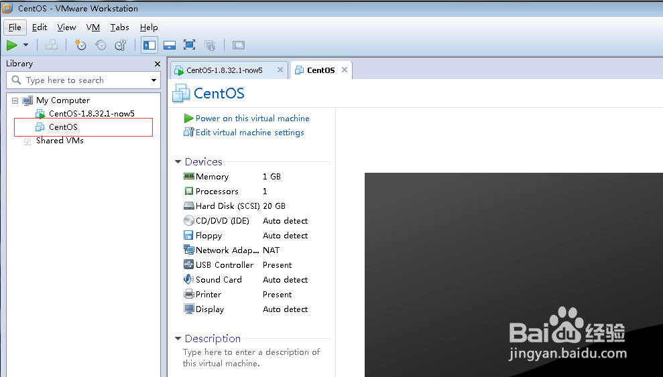
Task: Click the Memory device icon
Action: point(188,177)
